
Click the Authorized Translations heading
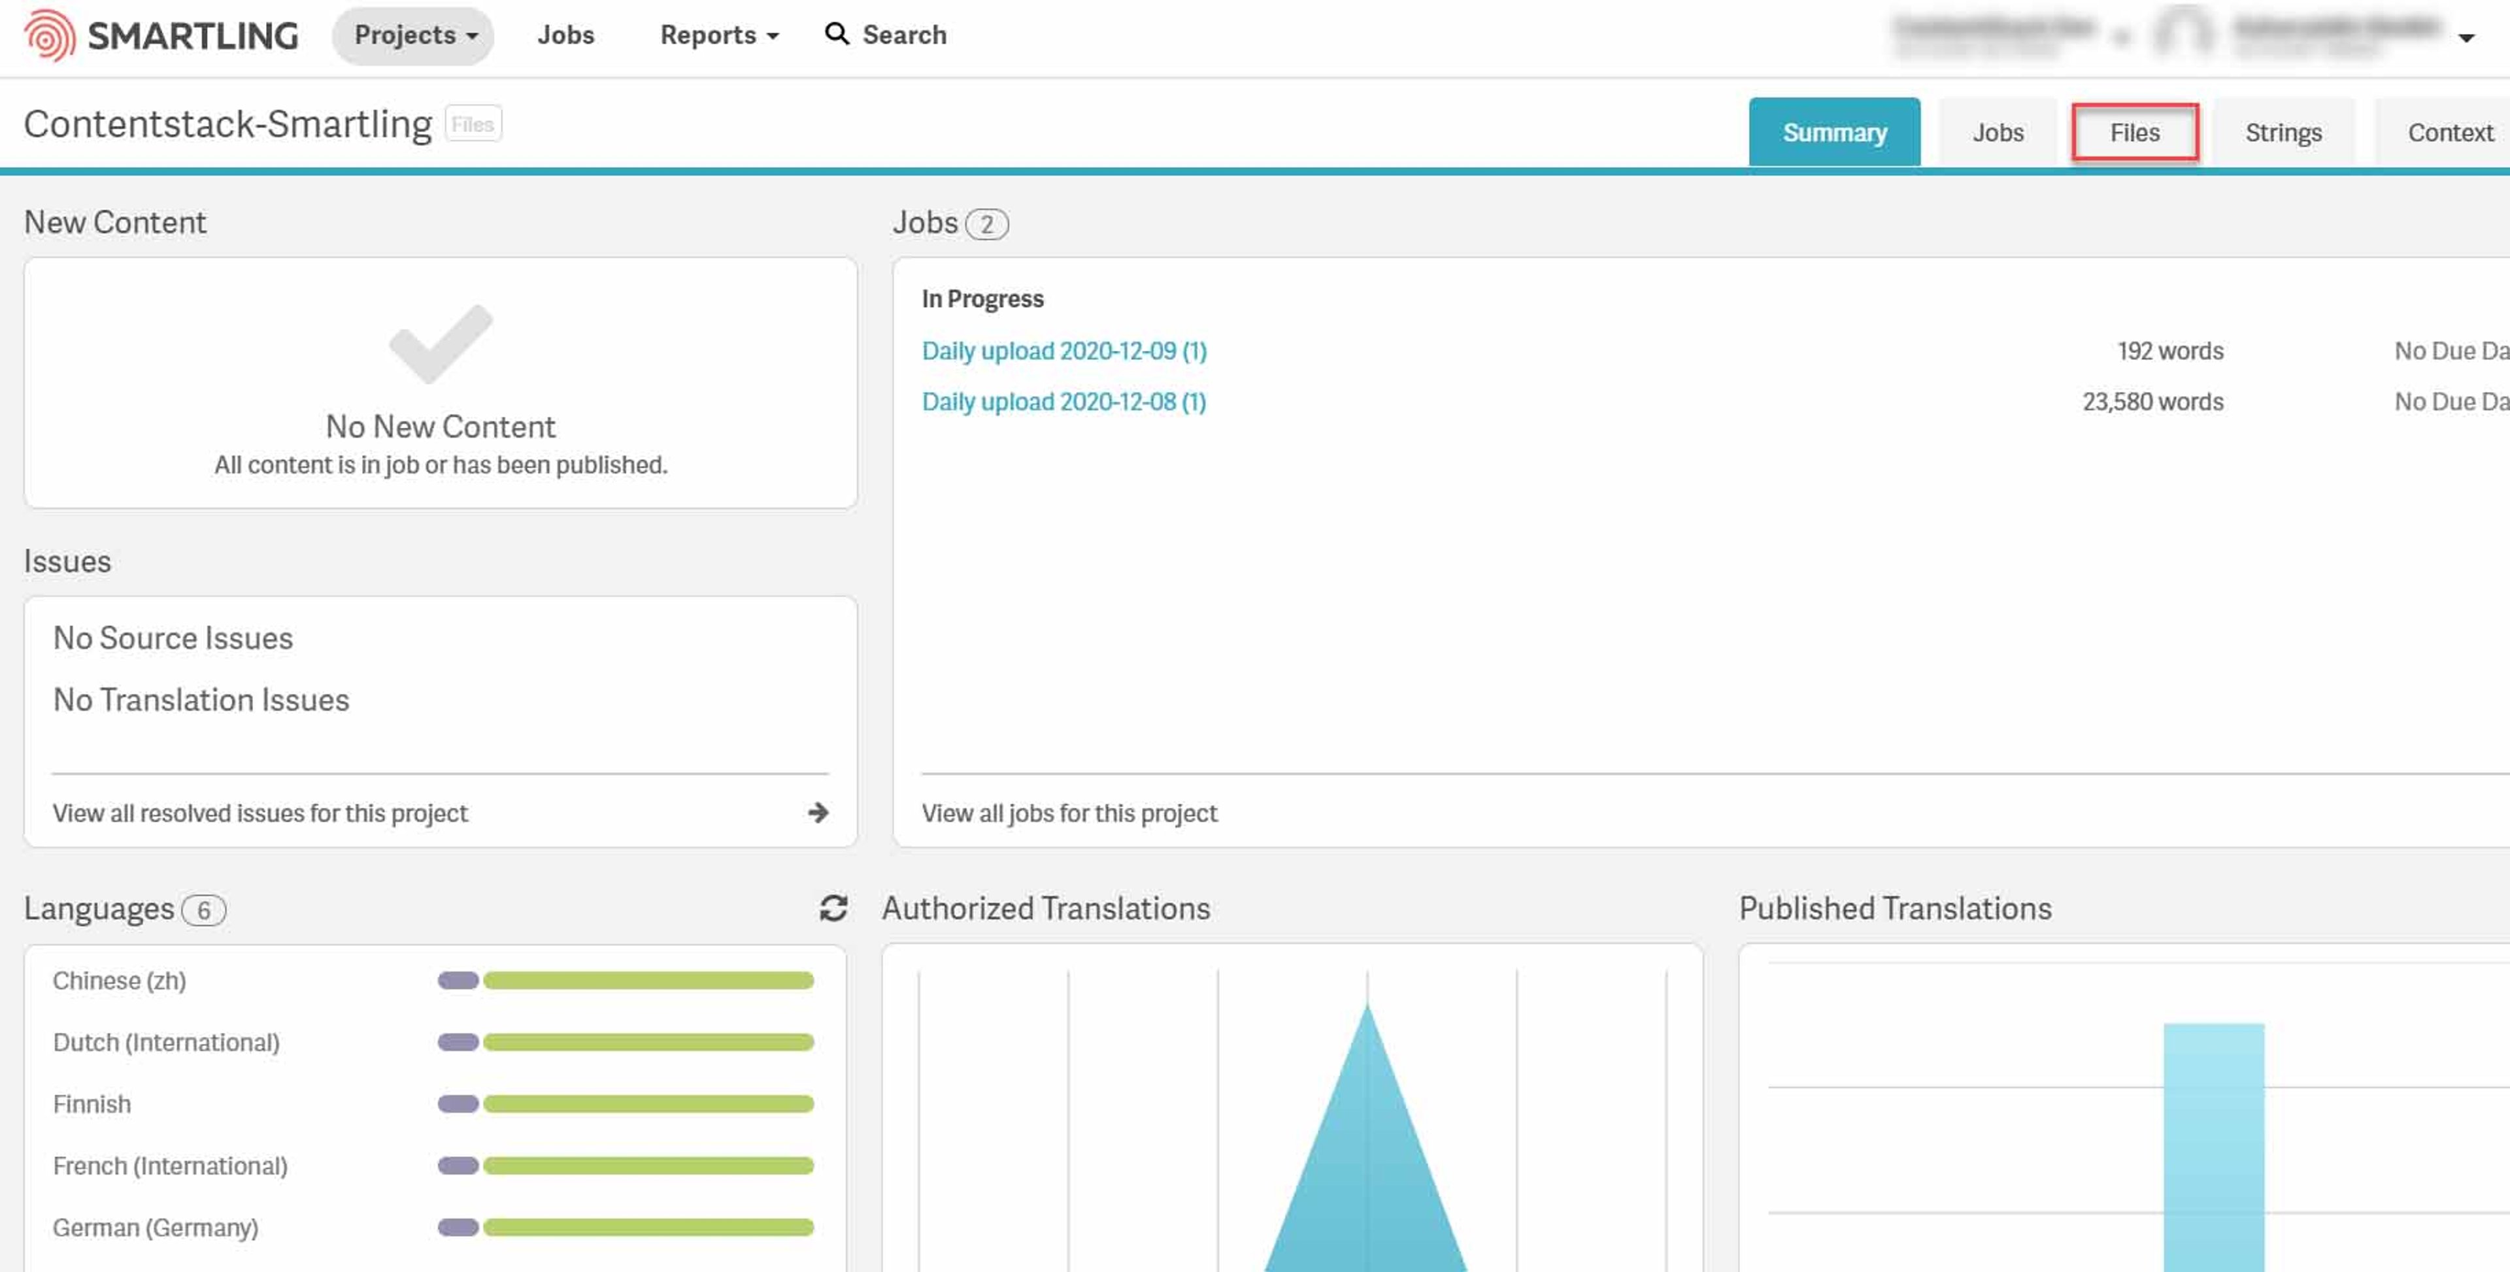point(1046,907)
